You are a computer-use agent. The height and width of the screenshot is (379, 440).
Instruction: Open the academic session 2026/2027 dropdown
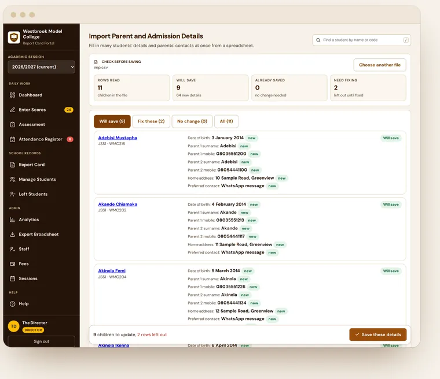pyautogui.click(x=42, y=67)
